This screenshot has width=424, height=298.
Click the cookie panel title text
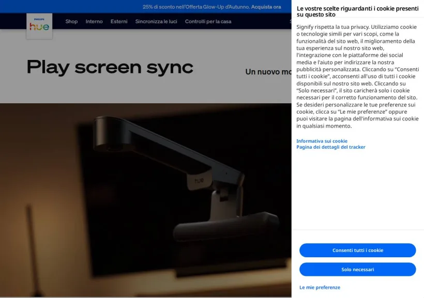(357, 11)
